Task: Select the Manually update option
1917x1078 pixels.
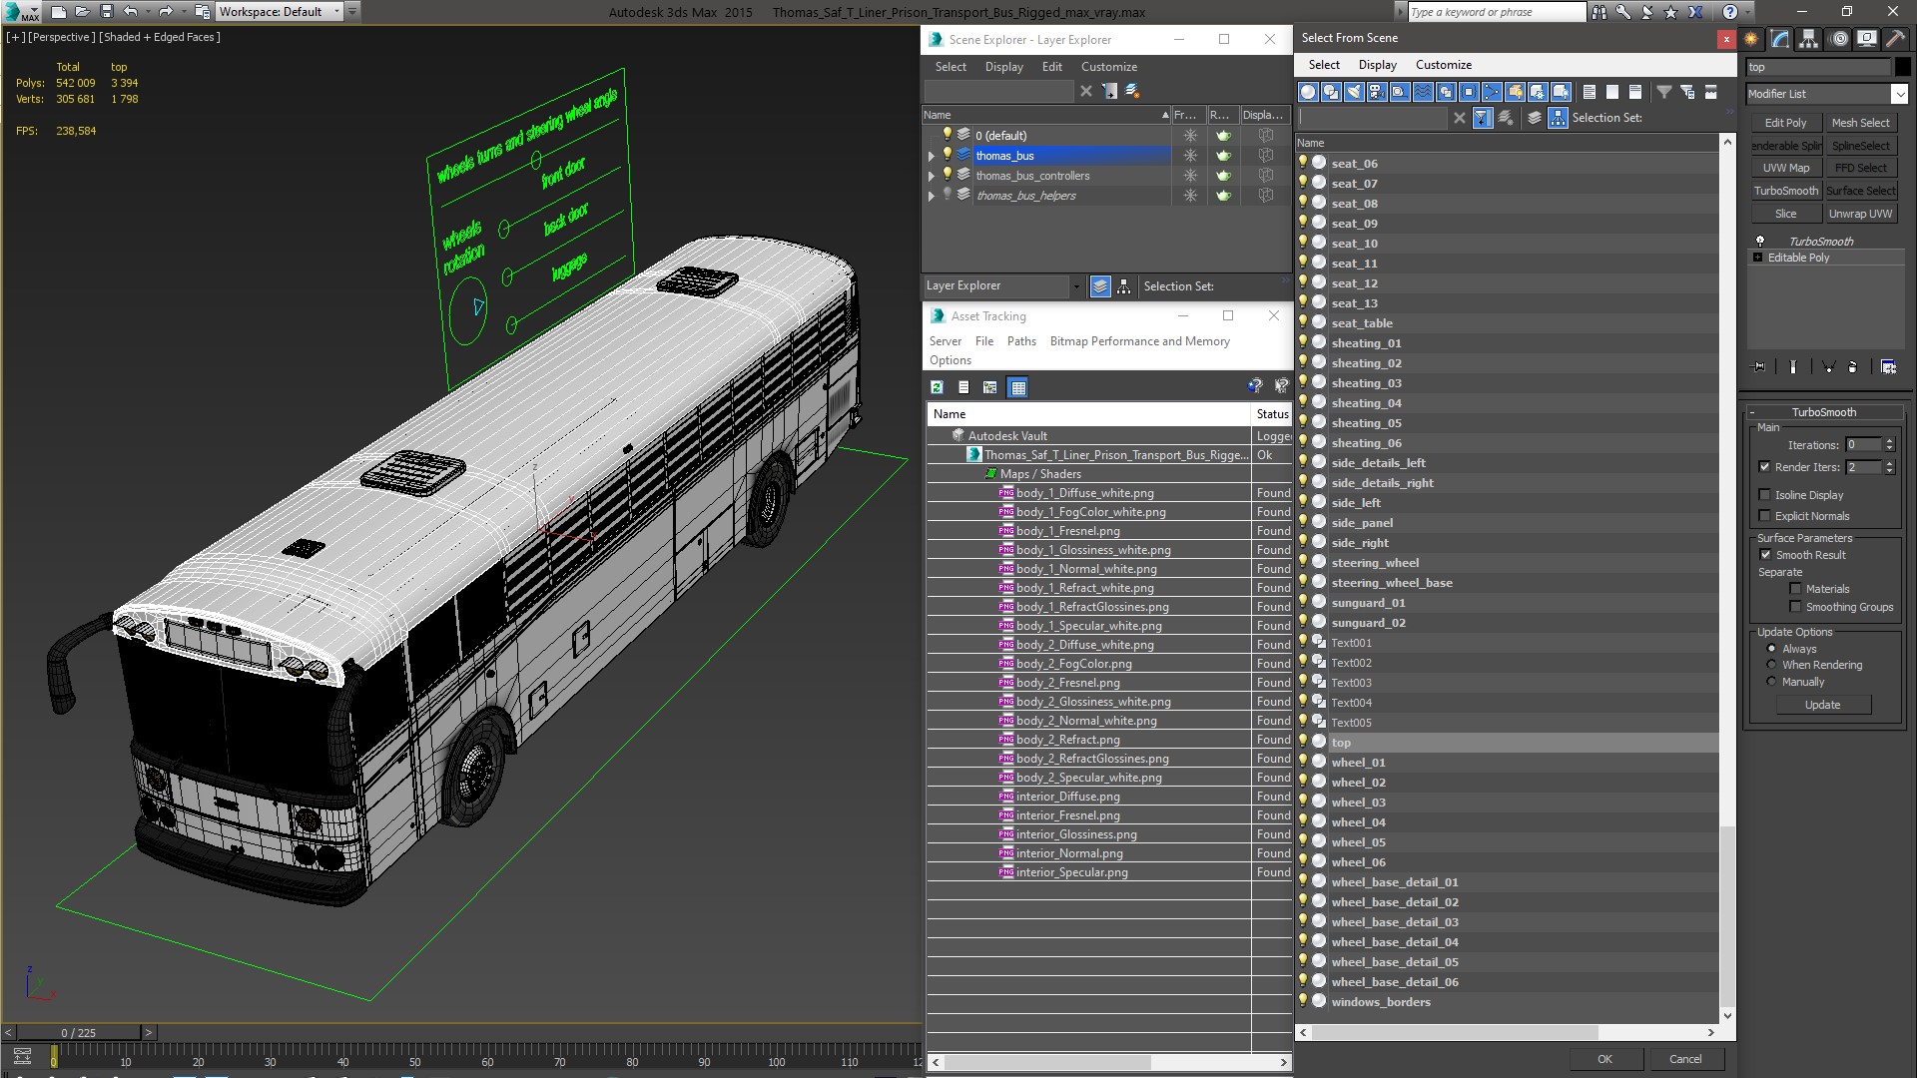Action: pos(1771,682)
